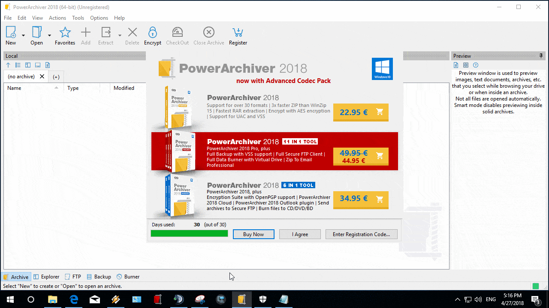Click the preview options icon below Preview header
The width and height of the screenshot is (549, 308).
[x=466, y=65]
